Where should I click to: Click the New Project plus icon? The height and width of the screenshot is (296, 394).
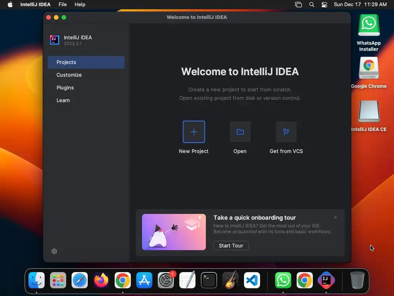pyautogui.click(x=194, y=132)
